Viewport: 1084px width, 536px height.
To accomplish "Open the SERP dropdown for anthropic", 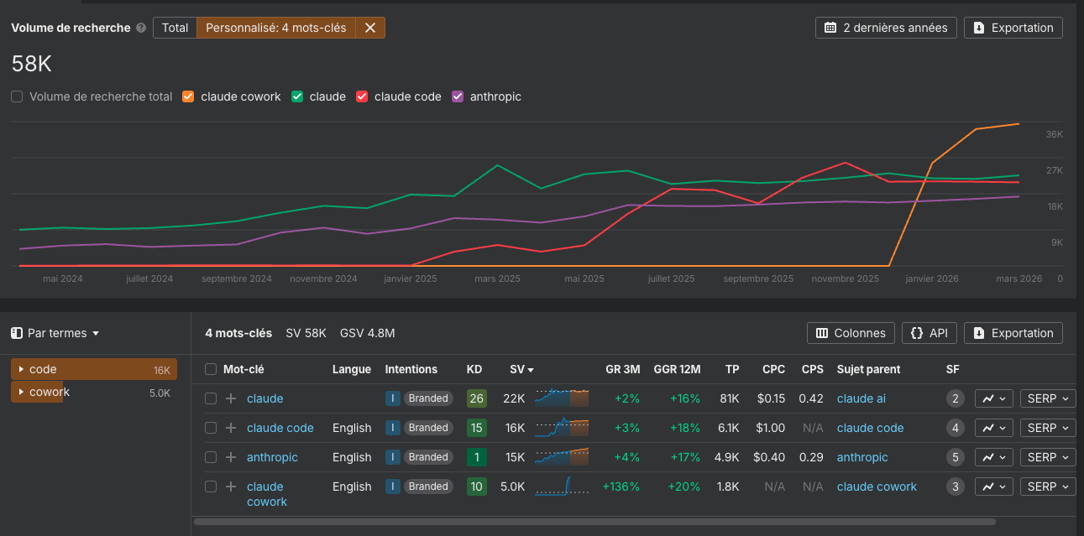I will click(x=1047, y=457).
